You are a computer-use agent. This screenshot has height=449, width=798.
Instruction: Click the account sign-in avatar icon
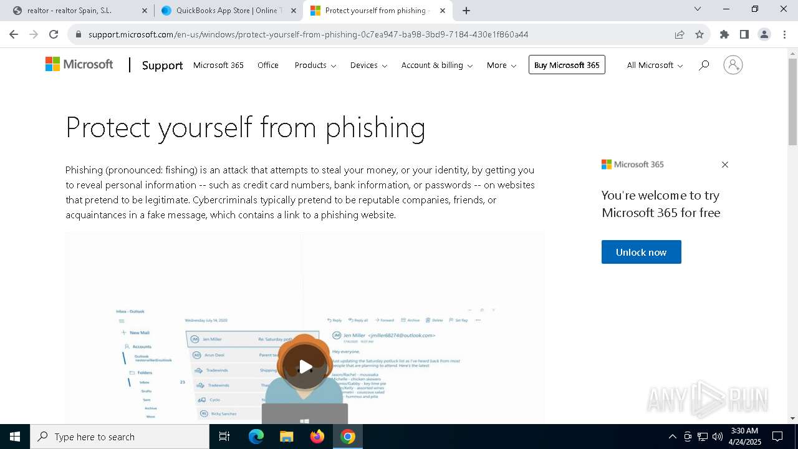coord(733,65)
